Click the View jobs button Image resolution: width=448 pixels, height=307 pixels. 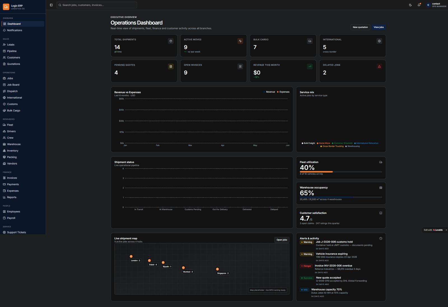pos(379,27)
